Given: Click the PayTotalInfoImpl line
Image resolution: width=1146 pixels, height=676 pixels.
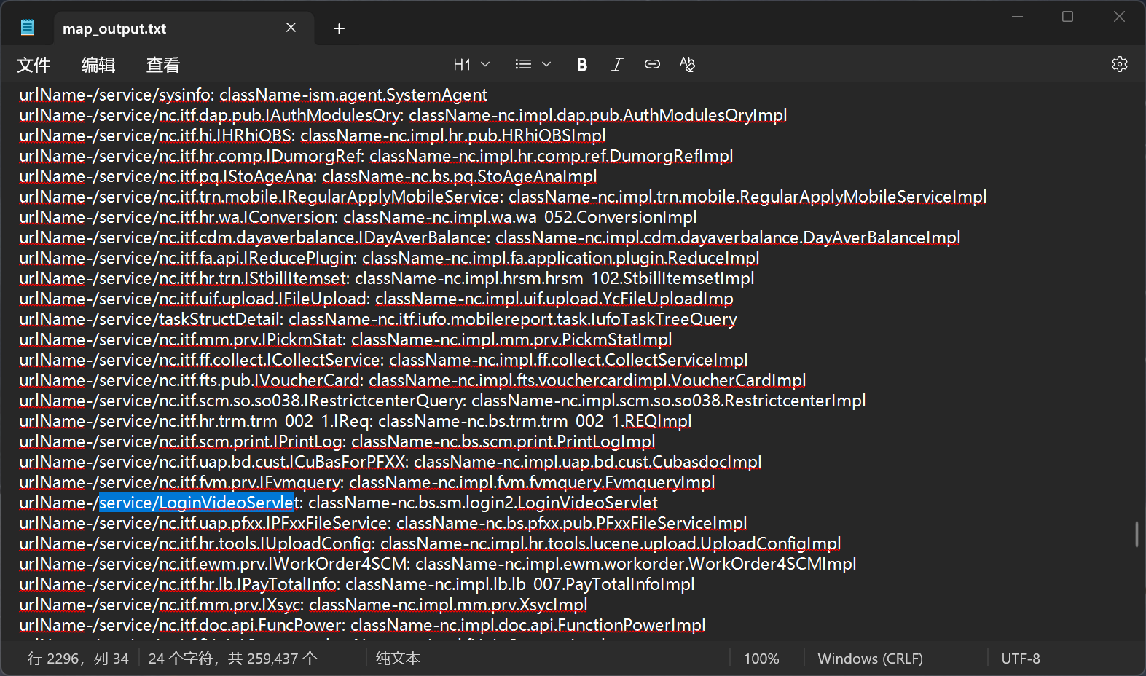Looking at the screenshot, I should [357, 584].
